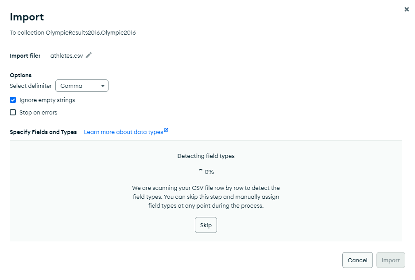
Task: Click the pencil icon beside athletes.csv
Action: pyautogui.click(x=89, y=55)
